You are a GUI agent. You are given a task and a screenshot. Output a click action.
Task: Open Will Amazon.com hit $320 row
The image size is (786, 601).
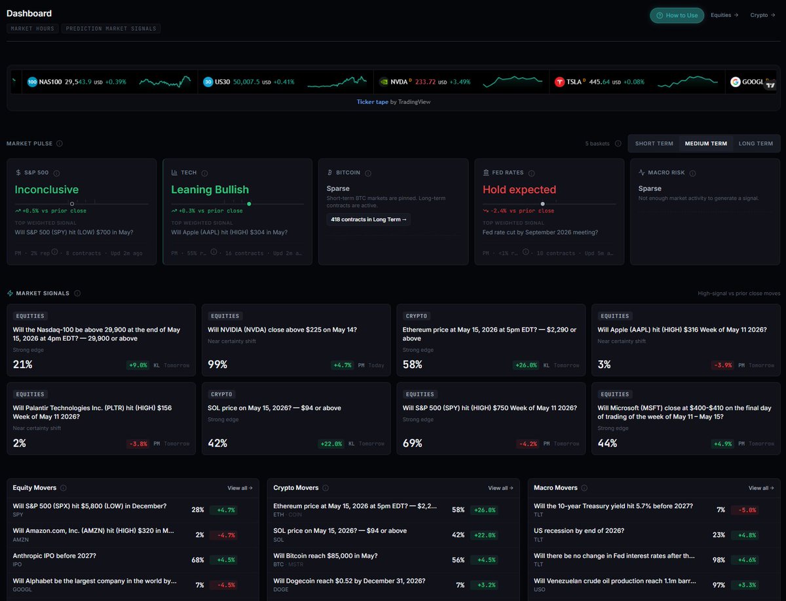point(133,535)
